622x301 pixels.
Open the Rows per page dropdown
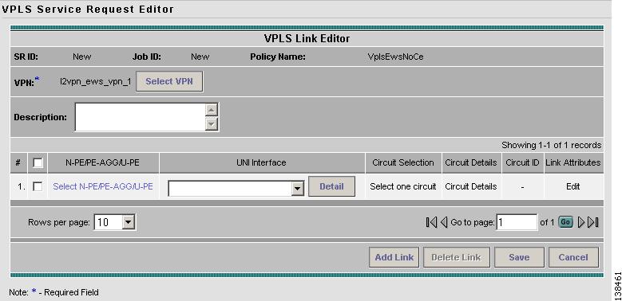(x=128, y=222)
